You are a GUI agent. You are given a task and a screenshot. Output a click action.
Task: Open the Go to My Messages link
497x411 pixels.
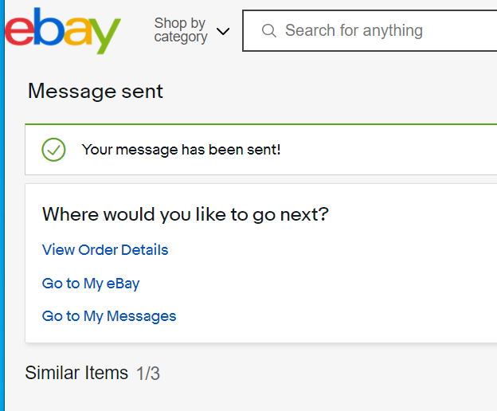coord(109,316)
